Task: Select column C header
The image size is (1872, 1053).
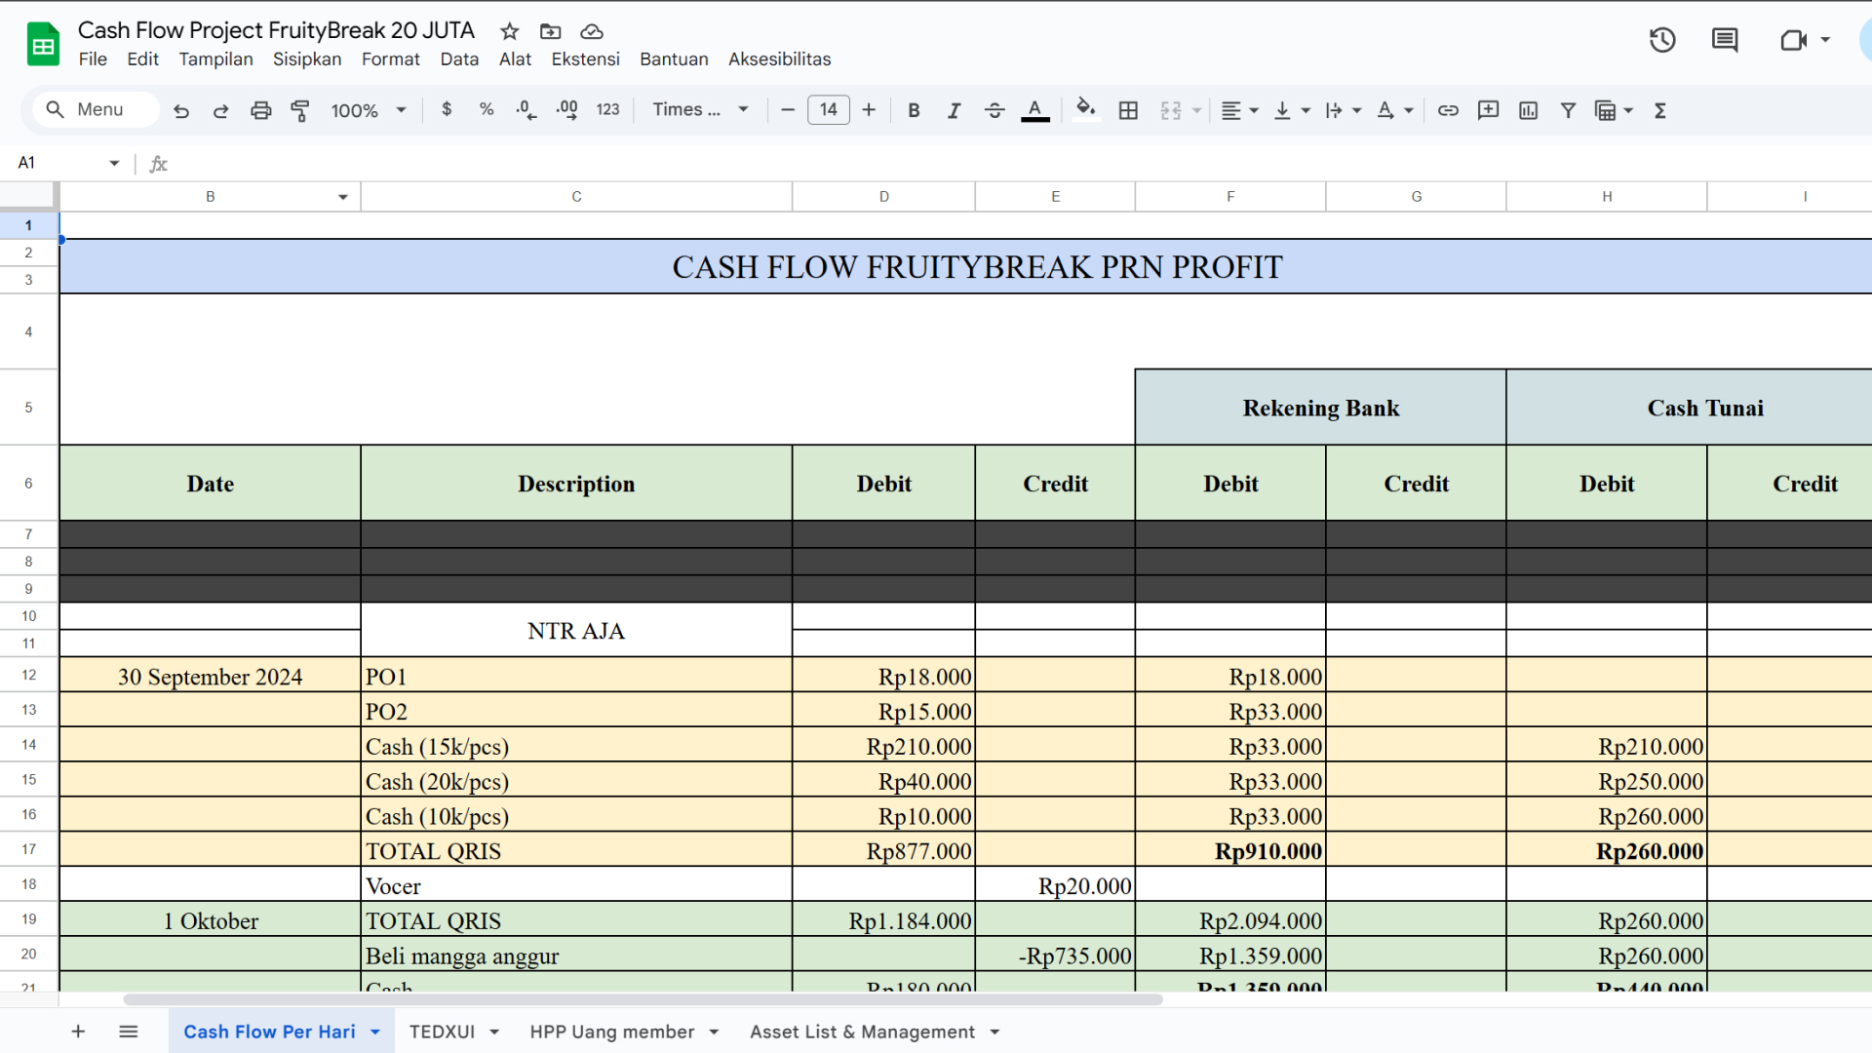Action: pyautogui.click(x=576, y=197)
